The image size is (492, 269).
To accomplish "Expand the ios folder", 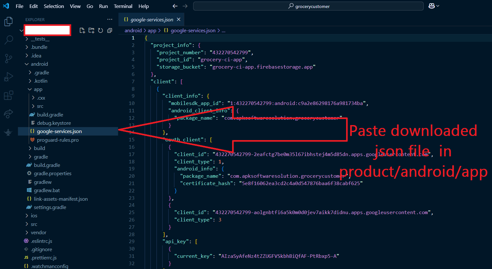I will click(x=34, y=216).
